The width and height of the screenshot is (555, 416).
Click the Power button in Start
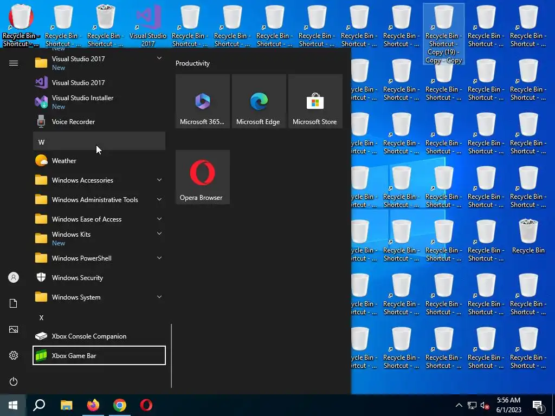[x=14, y=381]
